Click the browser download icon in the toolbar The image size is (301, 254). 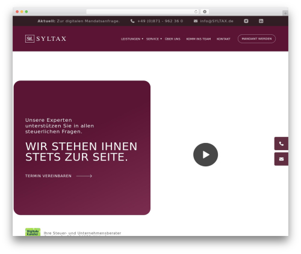point(205,11)
